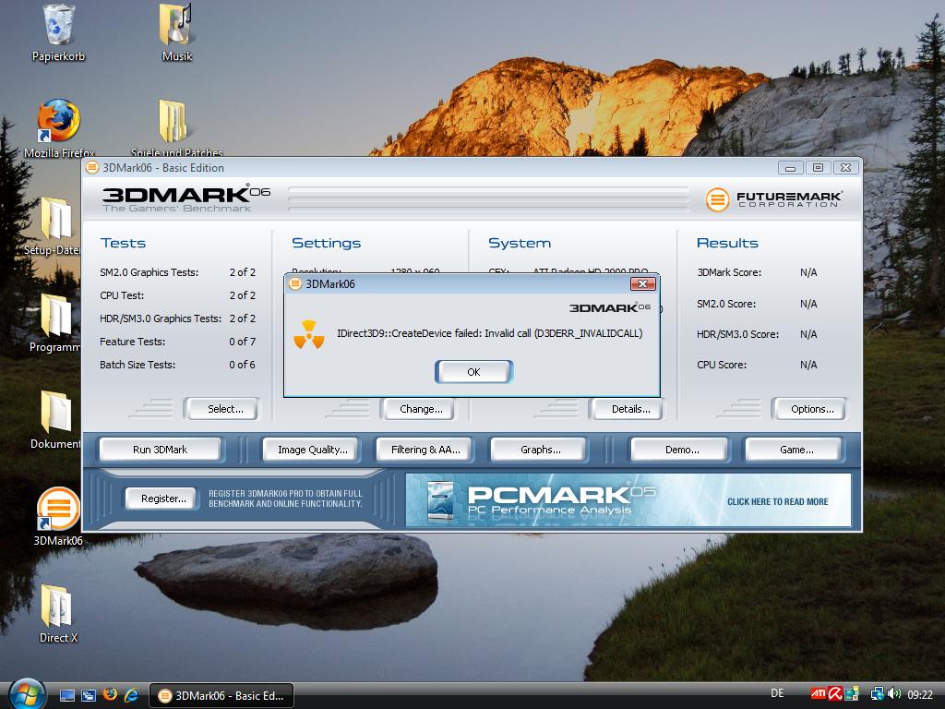
Task: Open the Direct X desktop folder
Action: coord(58,613)
